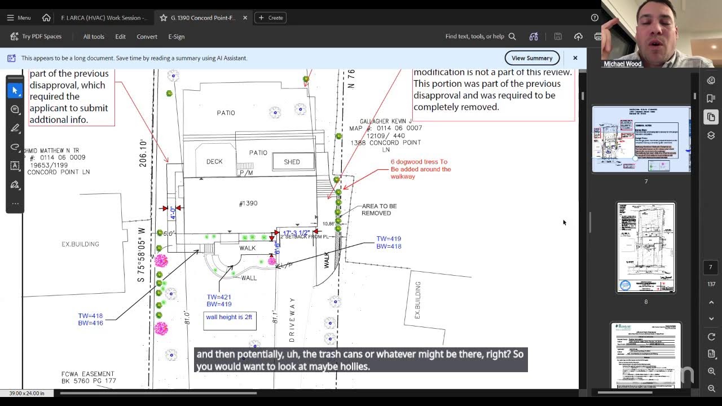Viewport: 722px width, 406px height.
Task: Open All tools menu
Action: (x=94, y=37)
